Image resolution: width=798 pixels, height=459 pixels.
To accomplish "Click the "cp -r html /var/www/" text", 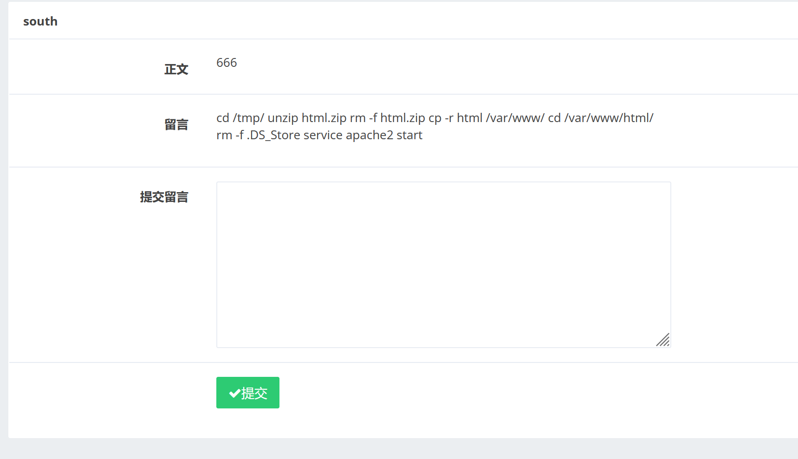I will pos(487,118).
